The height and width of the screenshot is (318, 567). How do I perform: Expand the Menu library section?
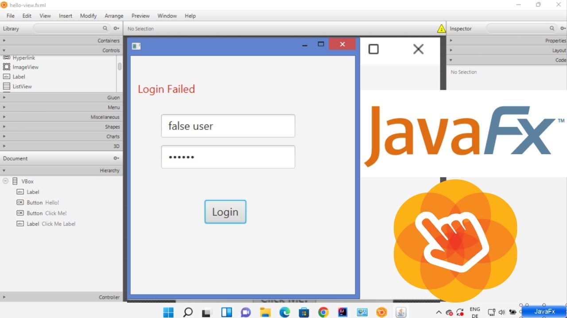[61, 107]
